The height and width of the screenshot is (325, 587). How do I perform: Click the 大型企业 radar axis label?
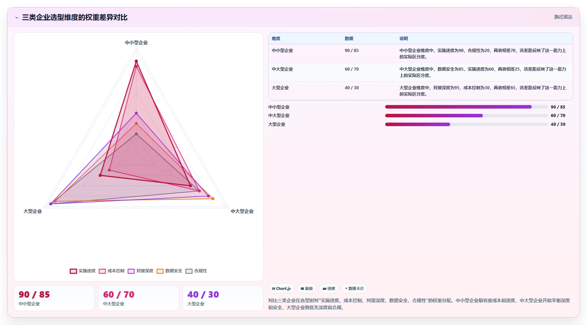pyautogui.click(x=33, y=211)
